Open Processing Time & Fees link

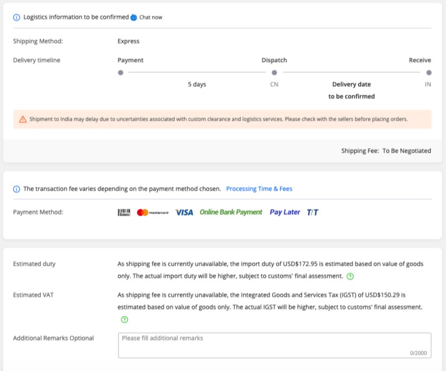click(x=259, y=189)
